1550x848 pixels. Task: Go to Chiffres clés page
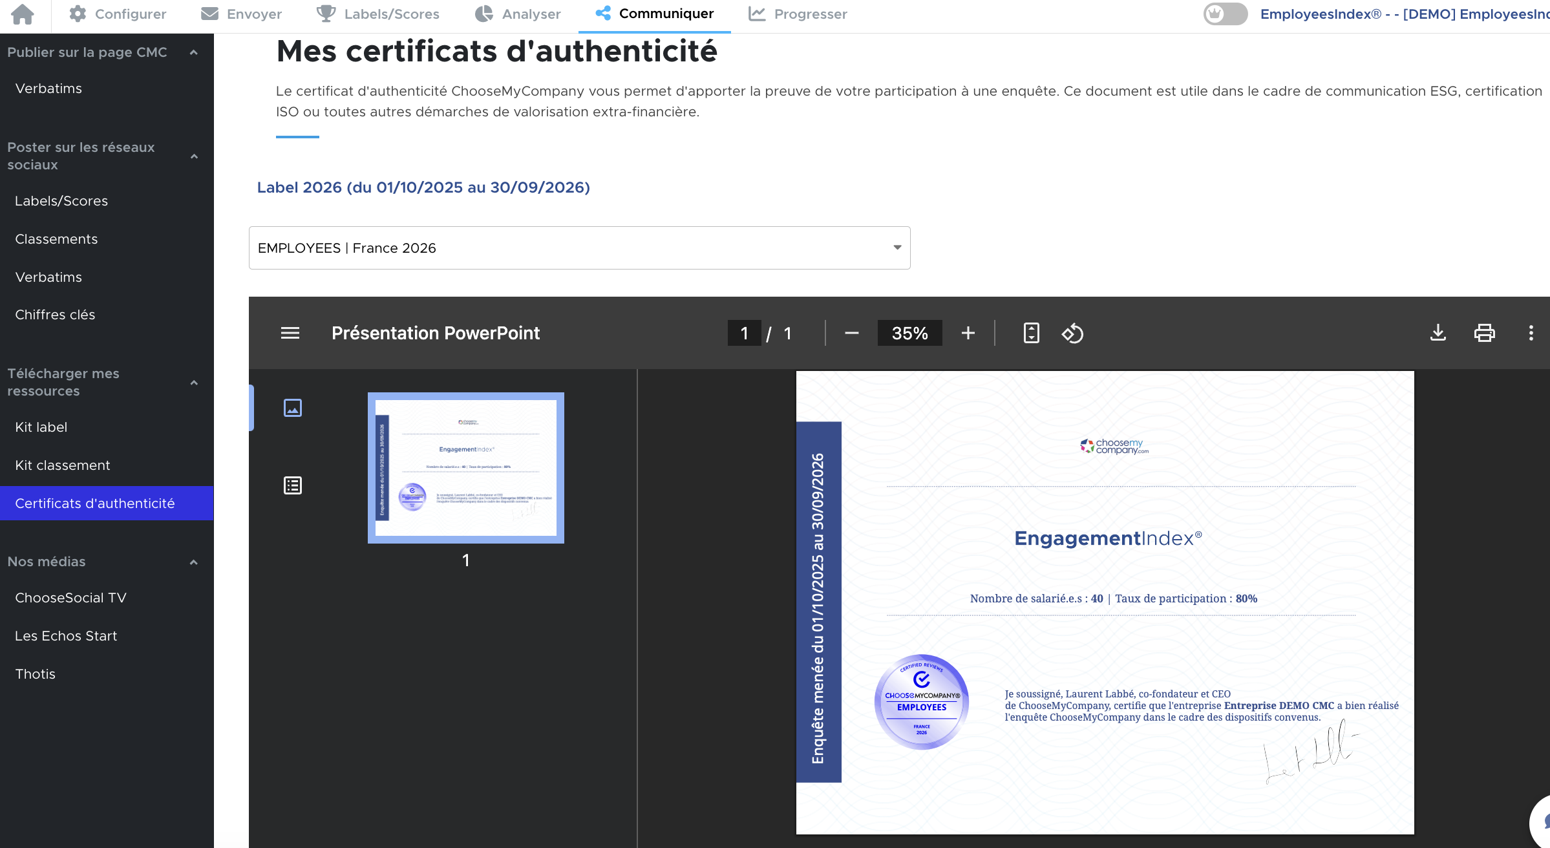pyautogui.click(x=55, y=315)
